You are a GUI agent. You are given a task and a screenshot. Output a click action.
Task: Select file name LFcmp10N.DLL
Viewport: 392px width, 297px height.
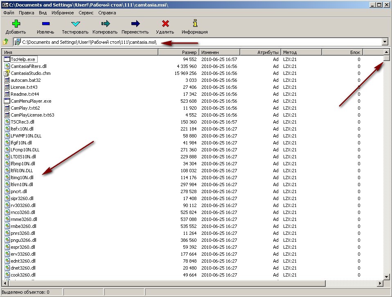tap(25, 150)
